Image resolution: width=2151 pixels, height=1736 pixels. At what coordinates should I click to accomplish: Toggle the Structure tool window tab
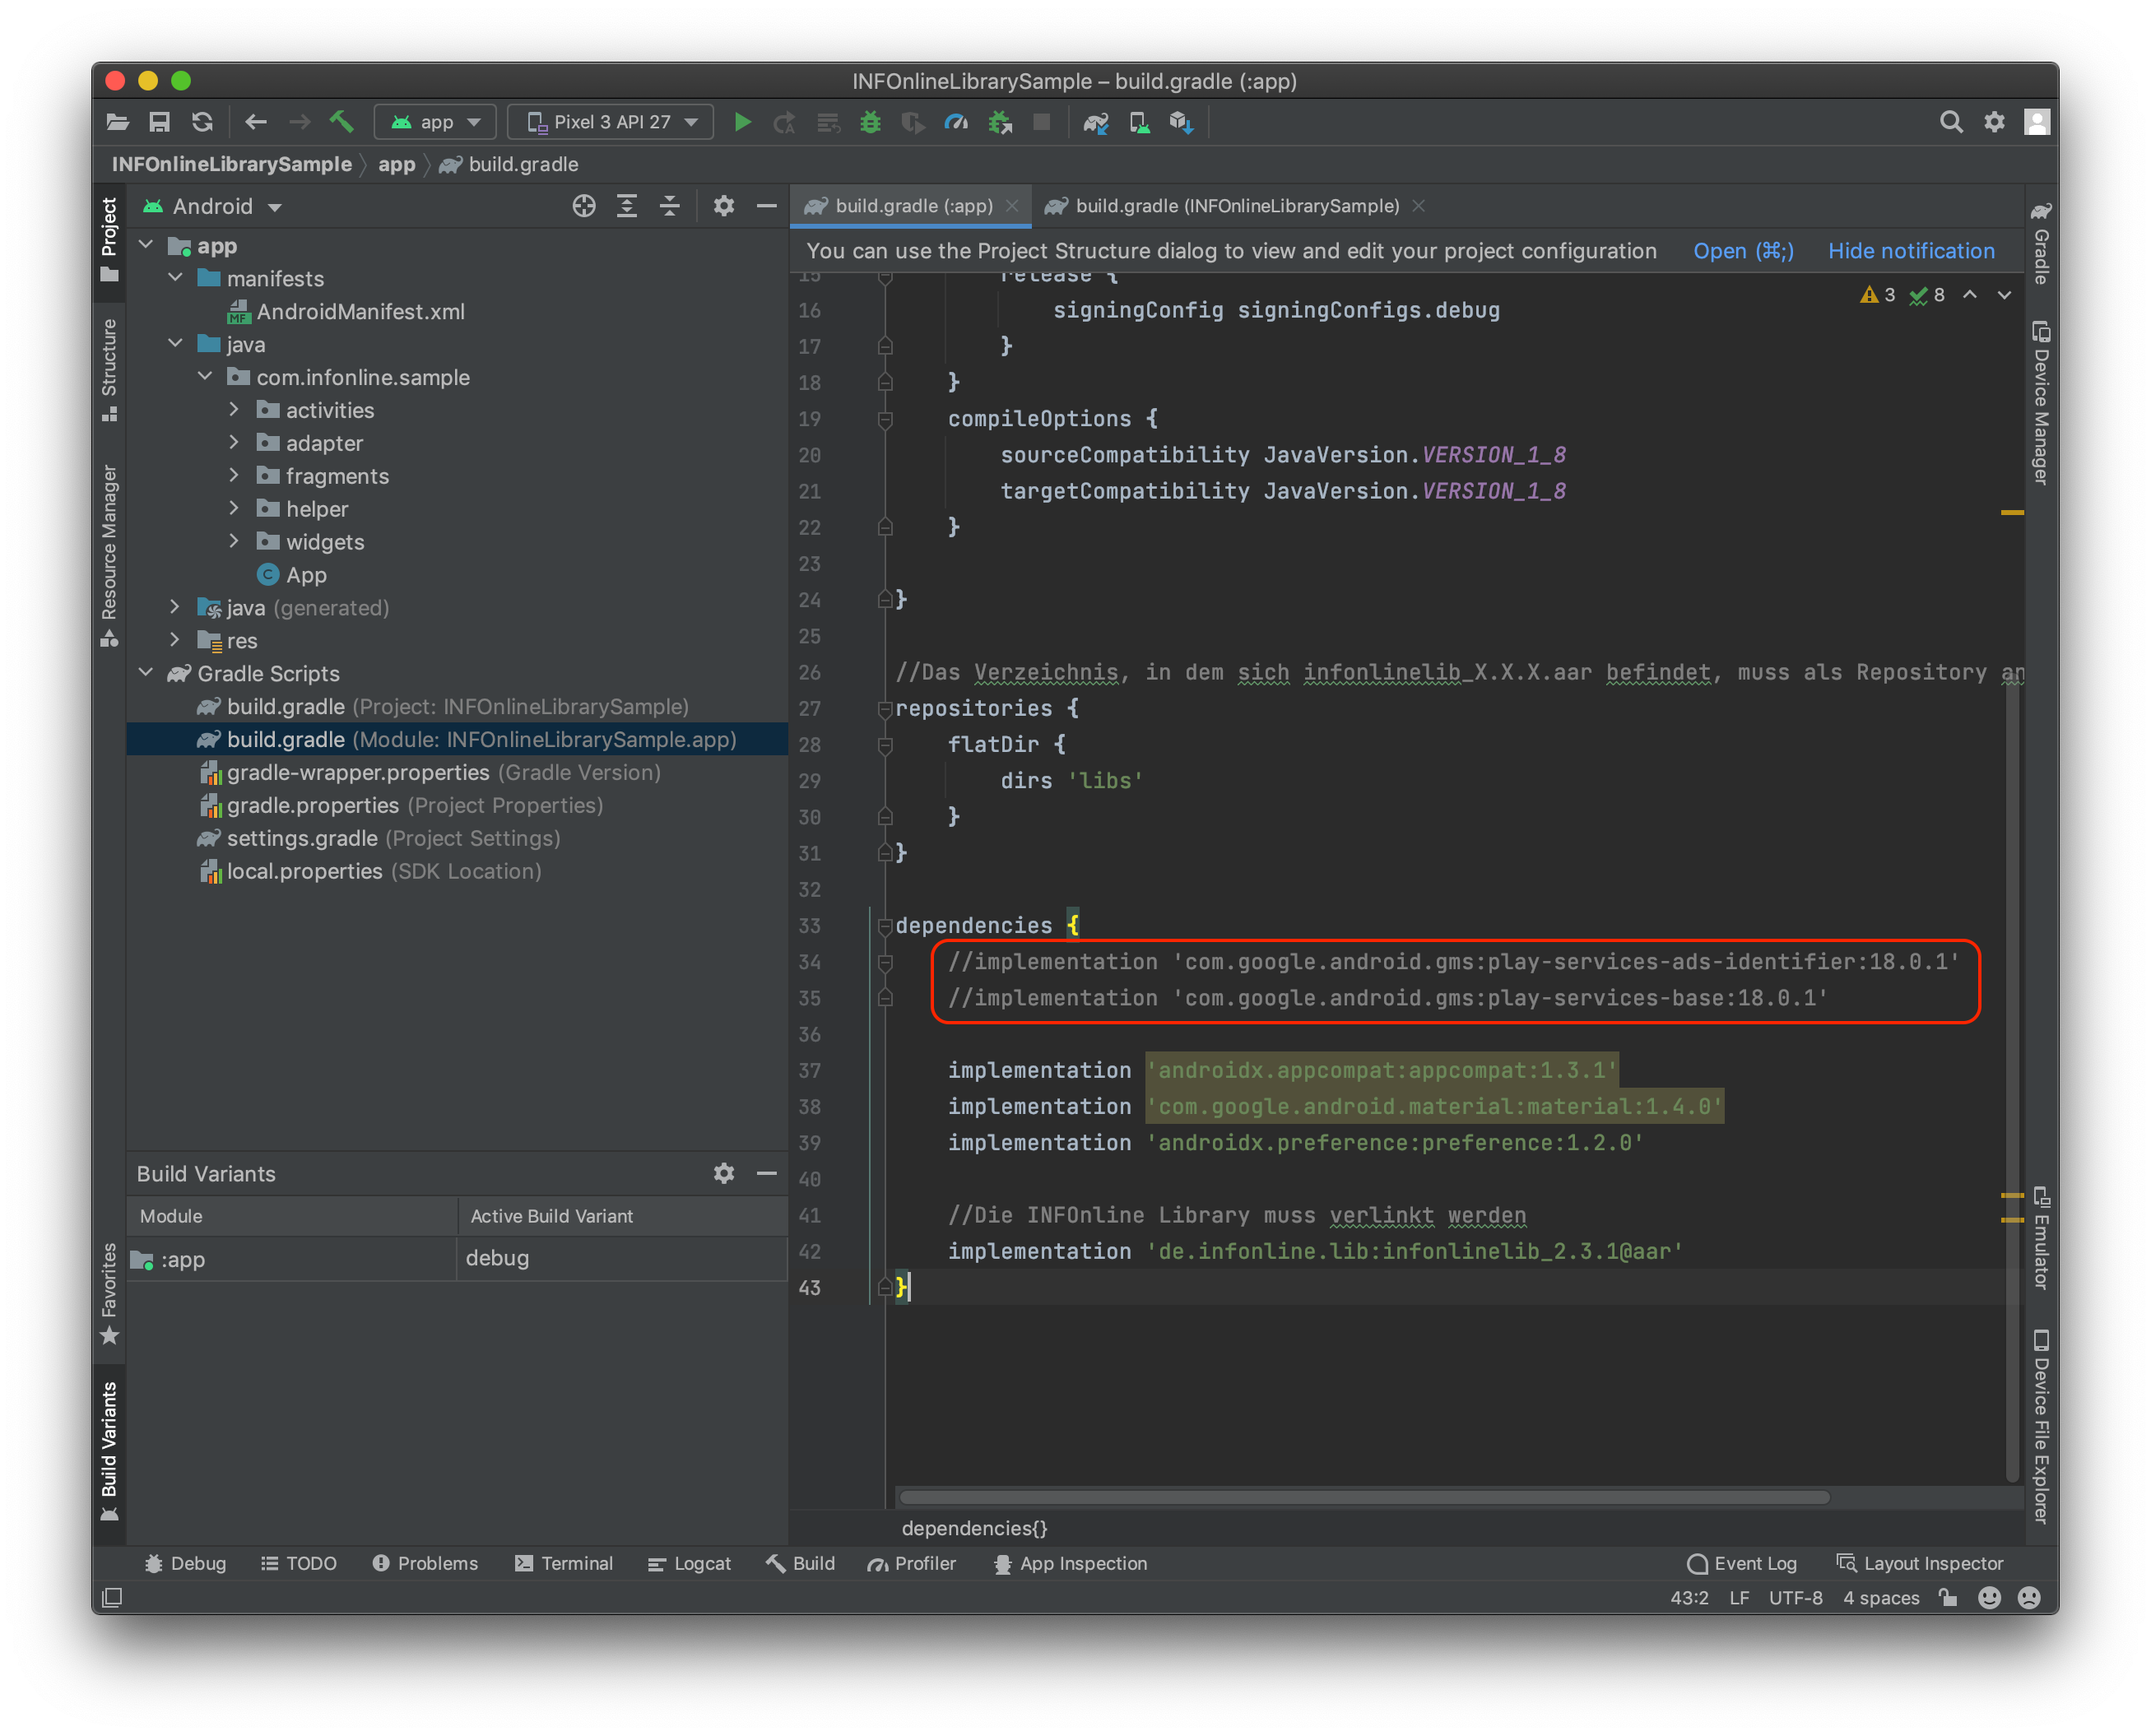click(x=109, y=370)
